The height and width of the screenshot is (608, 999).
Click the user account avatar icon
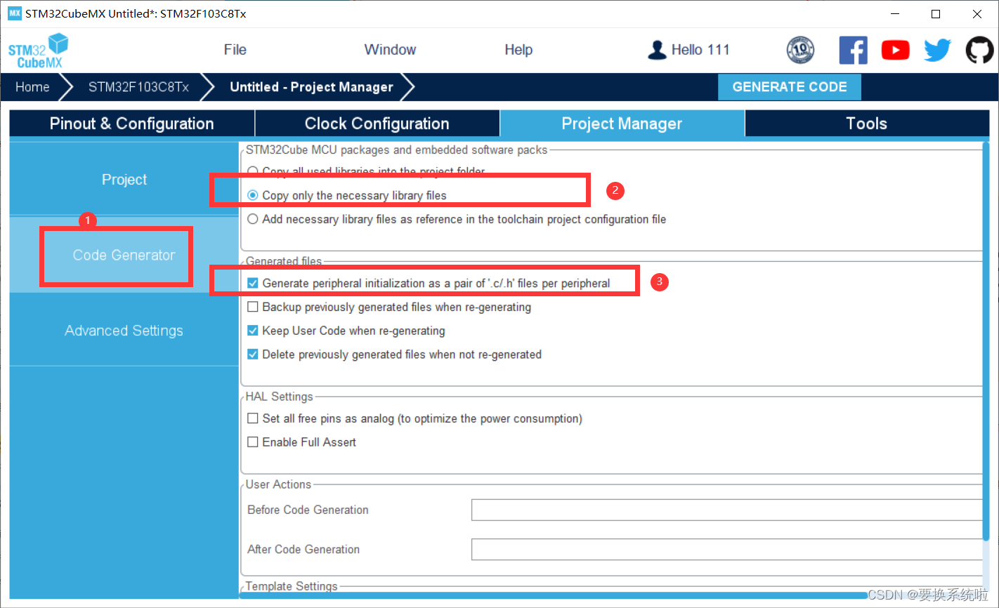coord(657,50)
